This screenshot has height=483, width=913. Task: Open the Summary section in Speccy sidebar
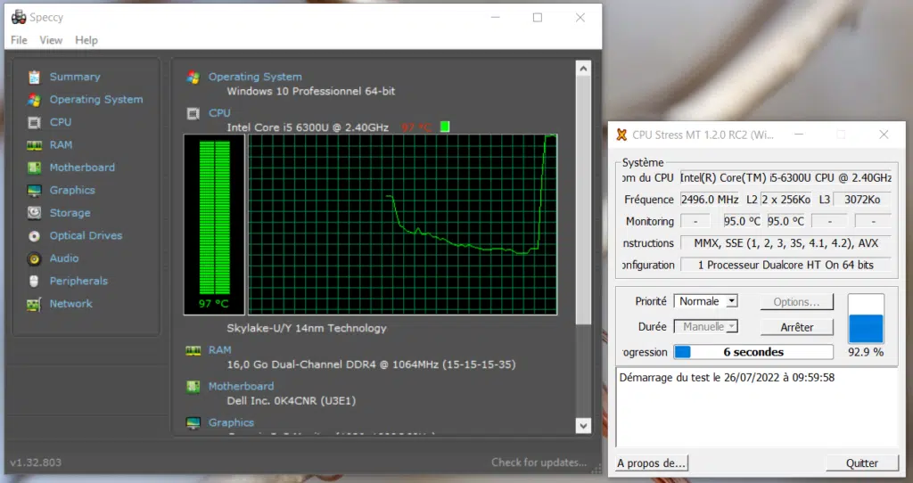[75, 77]
